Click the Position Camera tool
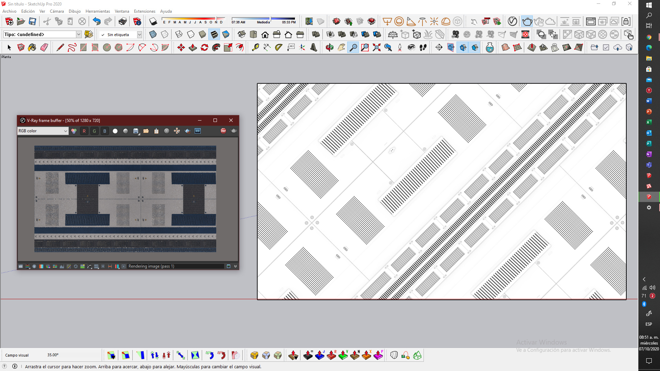The height and width of the screenshot is (371, 660). coord(400,47)
